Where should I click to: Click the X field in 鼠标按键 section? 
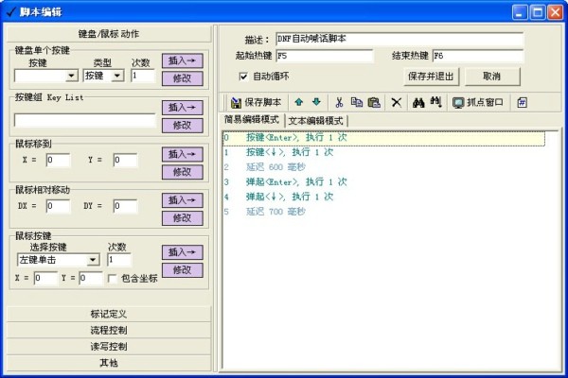tap(45, 278)
